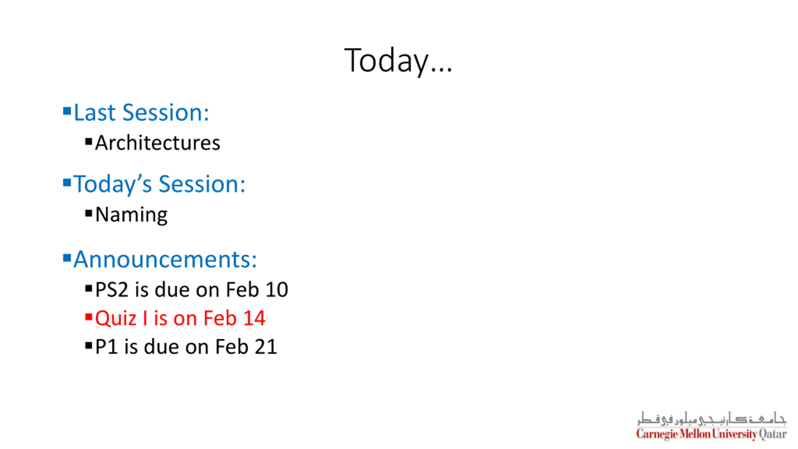Select the "Last Session:" heading

pos(141,112)
